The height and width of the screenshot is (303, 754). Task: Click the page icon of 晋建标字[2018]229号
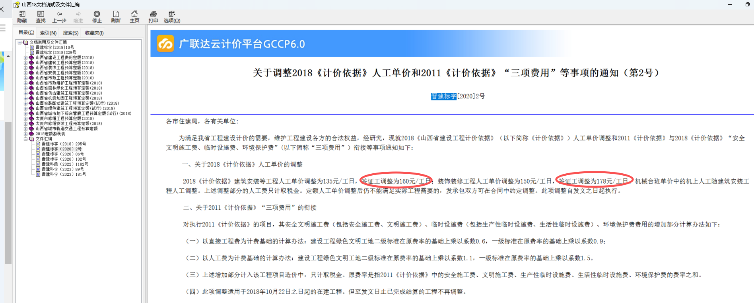coord(32,52)
